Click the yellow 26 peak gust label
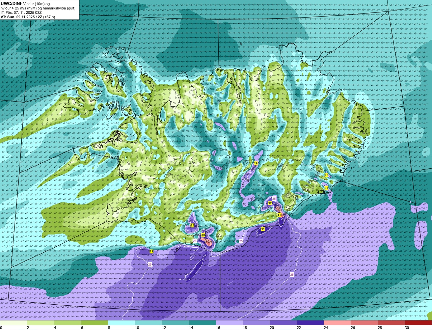Viewport: 432px width, 330px height. tap(326, 175)
